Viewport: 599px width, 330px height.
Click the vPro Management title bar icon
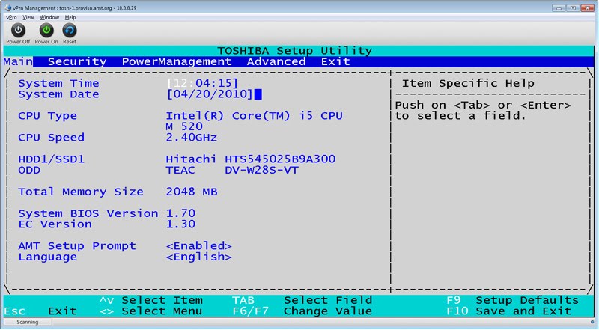click(x=8, y=8)
